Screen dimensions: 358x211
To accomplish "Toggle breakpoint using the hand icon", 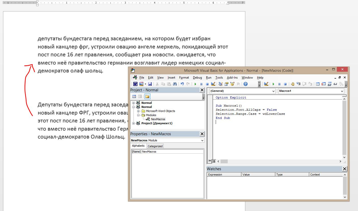I will click(292, 84).
